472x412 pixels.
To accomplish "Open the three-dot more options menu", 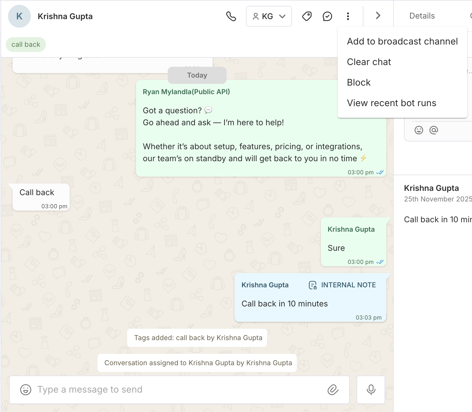I will click(348, 16).
